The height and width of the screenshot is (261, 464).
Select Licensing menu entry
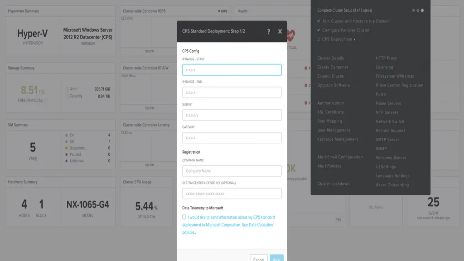[x=384, y=67]
